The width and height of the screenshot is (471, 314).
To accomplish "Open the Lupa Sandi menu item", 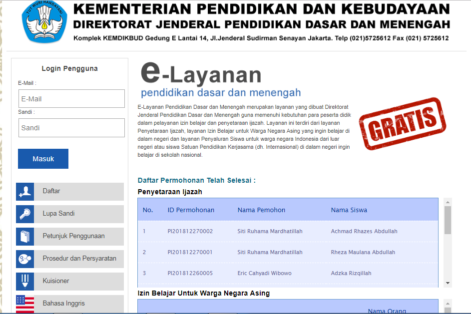I will [x=70, y=214].
